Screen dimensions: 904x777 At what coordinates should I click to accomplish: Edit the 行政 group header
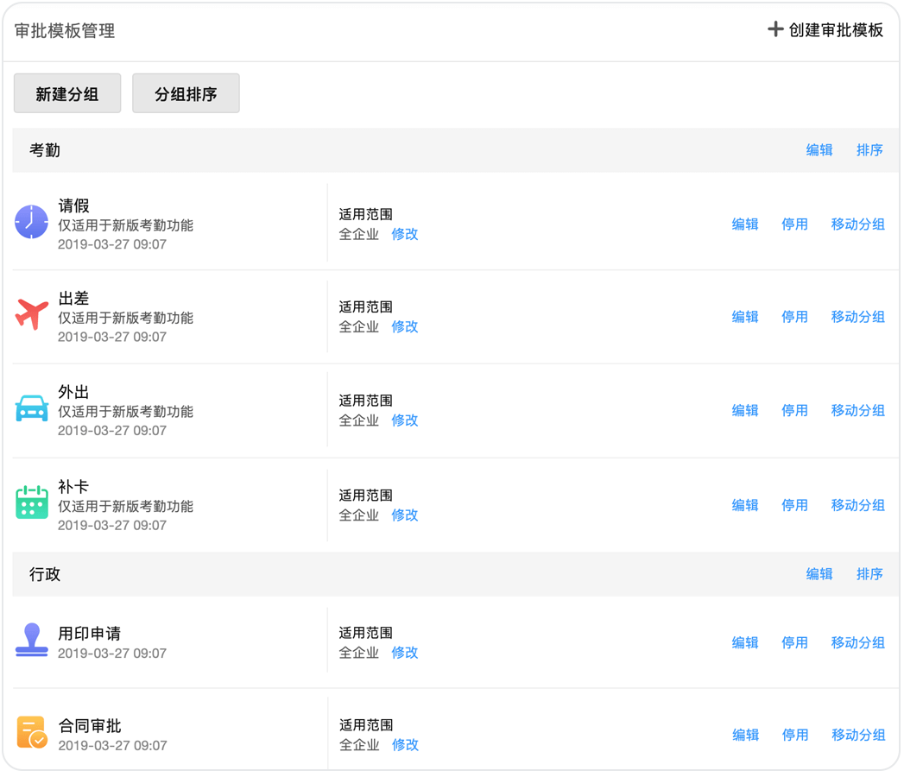click(819, 574)
